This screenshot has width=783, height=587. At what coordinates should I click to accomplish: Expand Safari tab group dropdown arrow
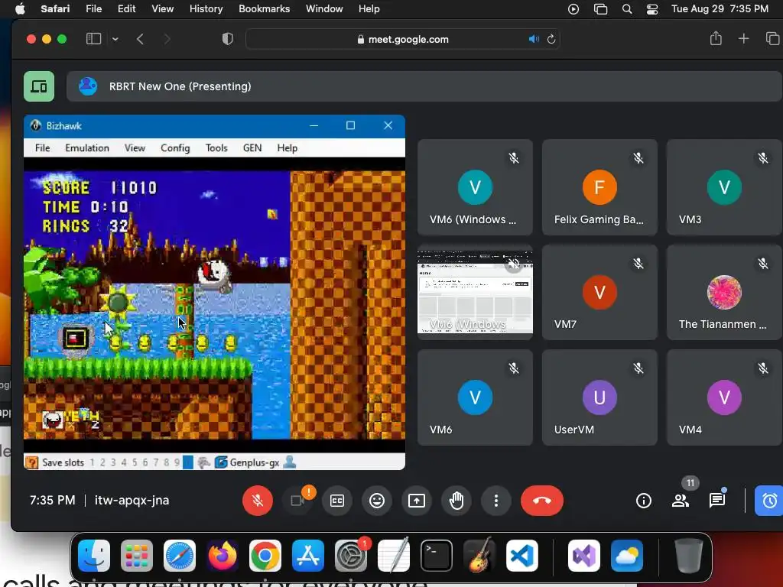pos(115,39)
